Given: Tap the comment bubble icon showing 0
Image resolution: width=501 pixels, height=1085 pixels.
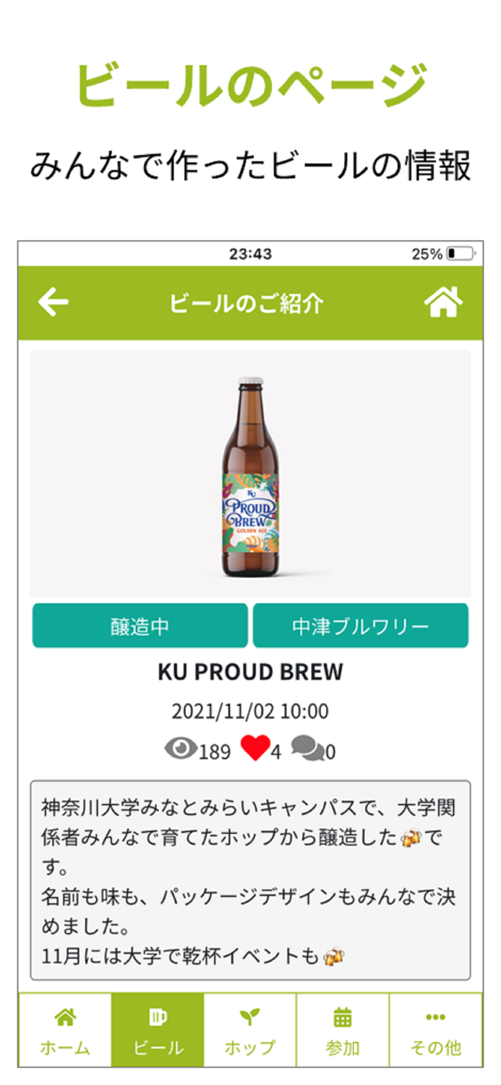Looking at the screenshot, I should tap(308, 749).
